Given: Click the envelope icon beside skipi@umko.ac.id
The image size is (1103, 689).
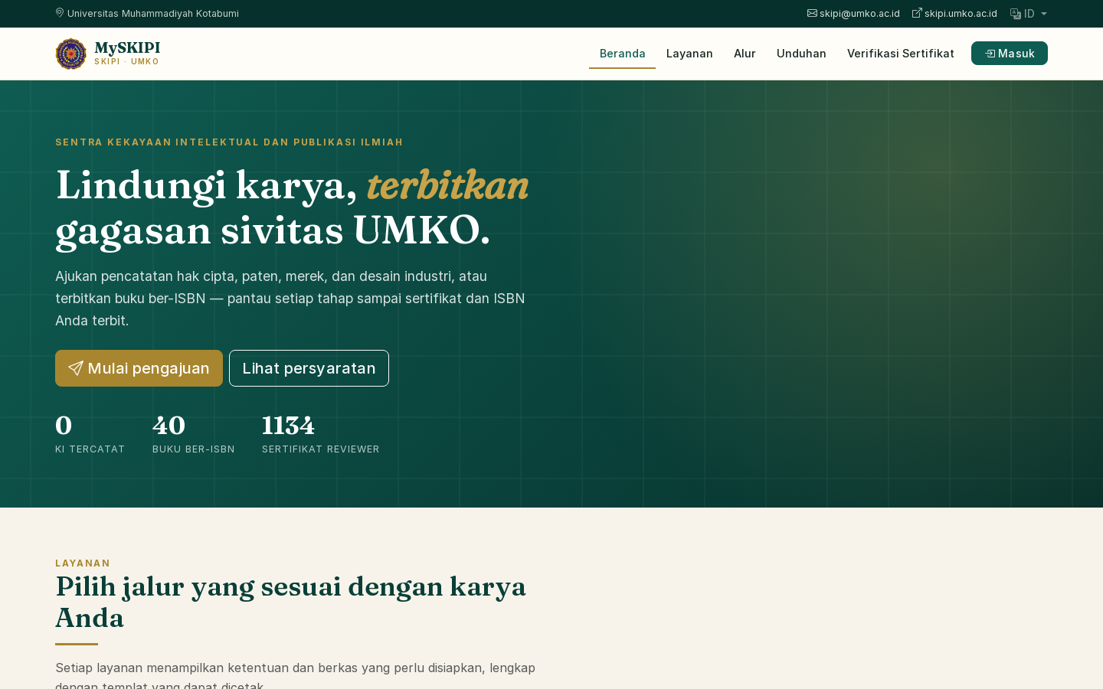Looking at the screenshot, I should 812,13.
